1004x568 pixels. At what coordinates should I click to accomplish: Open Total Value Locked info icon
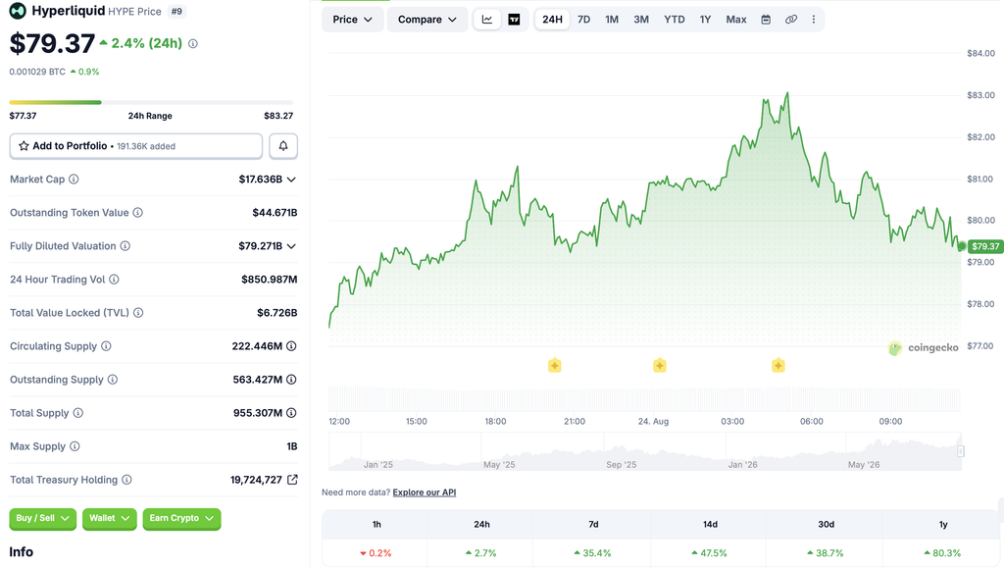138,313
